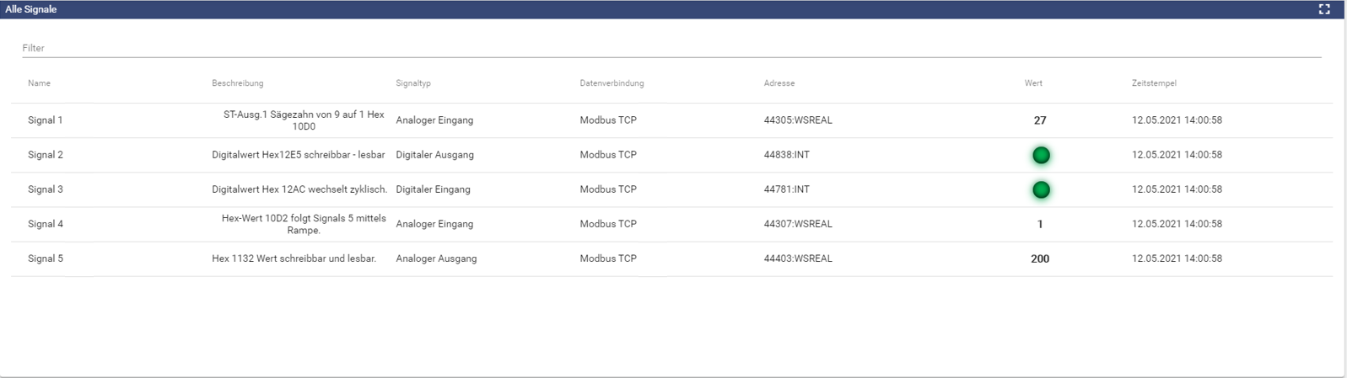Screen dimensions: 1347x378
Task: Expand the Alle Signale panel to fullscreen
Action: (x=1324, y=9)
